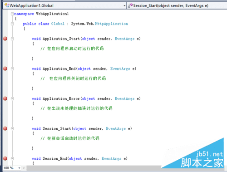The image size is (227, 172).
Task: Click the HttpApplication type name
Action: point(112,24)
